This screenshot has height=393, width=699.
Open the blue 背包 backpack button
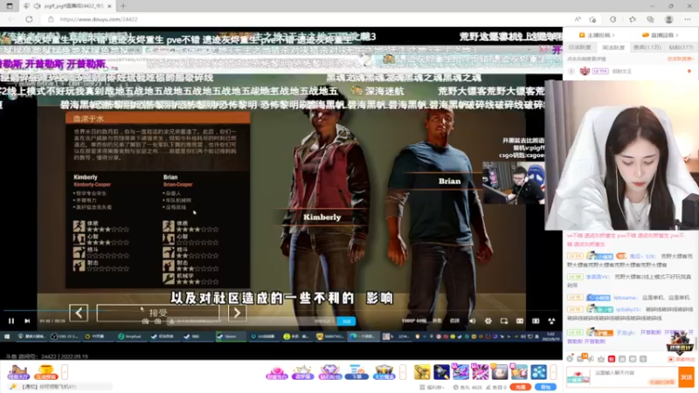pyautogui.click(x=545, y=387)
